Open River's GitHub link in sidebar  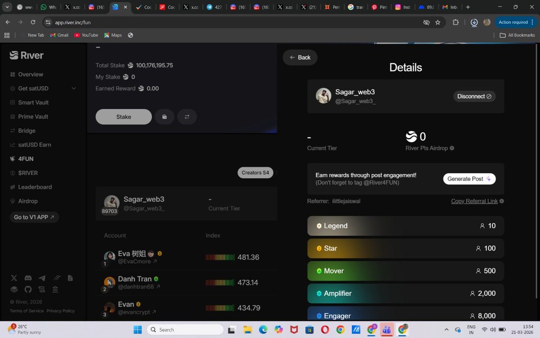point(28,289)
